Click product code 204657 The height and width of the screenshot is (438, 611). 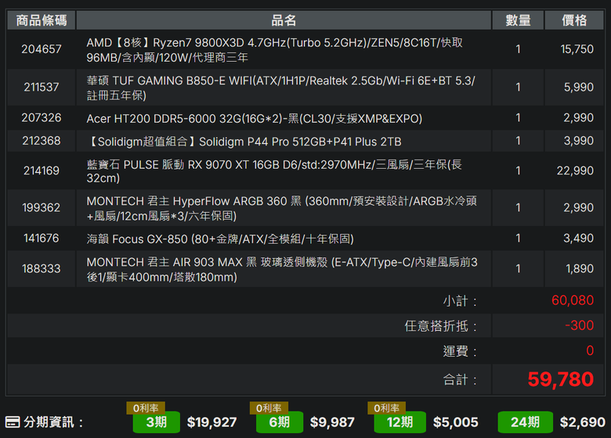(x=42, y=49)
